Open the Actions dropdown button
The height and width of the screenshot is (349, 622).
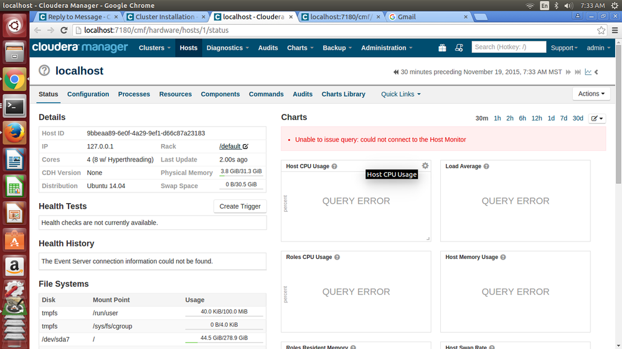(x=591, y=94)
